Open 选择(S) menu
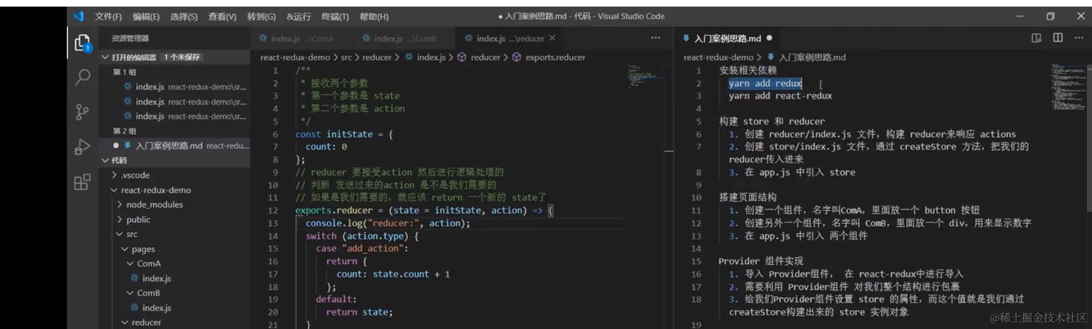Viewport: 1092px width, 329px height. tap(184, 16)
